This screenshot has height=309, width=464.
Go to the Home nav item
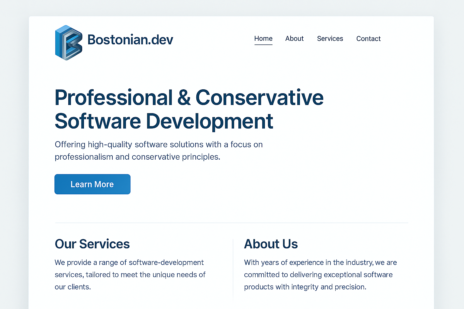click(x=263, y=39)
